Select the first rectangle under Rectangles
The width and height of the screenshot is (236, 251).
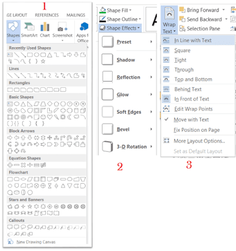[x=10, y=90]
